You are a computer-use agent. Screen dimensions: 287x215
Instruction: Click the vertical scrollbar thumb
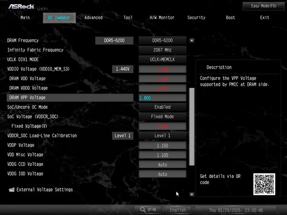pos(192,127)
